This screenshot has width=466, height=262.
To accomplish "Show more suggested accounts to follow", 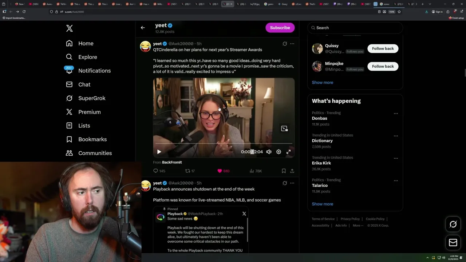I will click(322, 83).
